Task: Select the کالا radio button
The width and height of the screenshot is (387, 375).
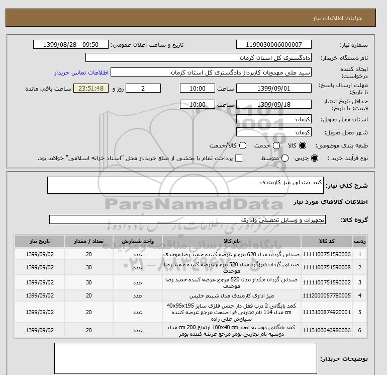Action: (x=303, y=145)
